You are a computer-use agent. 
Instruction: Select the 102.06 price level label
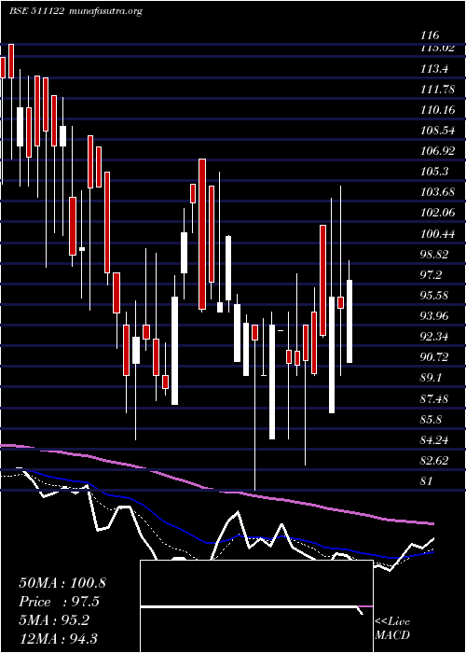(x=438, y=213)
